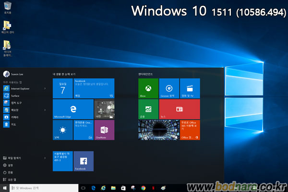This screenshot has width=288, height=192.
Task: Open the Facebook tile in Start menu
Action: [83, 161]
